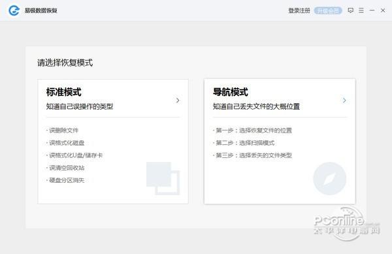Click 第二步：选择扫描模式 text

(244, 143)
